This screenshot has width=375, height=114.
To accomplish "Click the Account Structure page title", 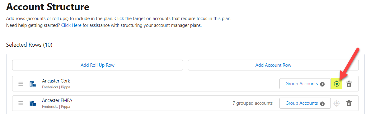I will click(x=48, y=6).
